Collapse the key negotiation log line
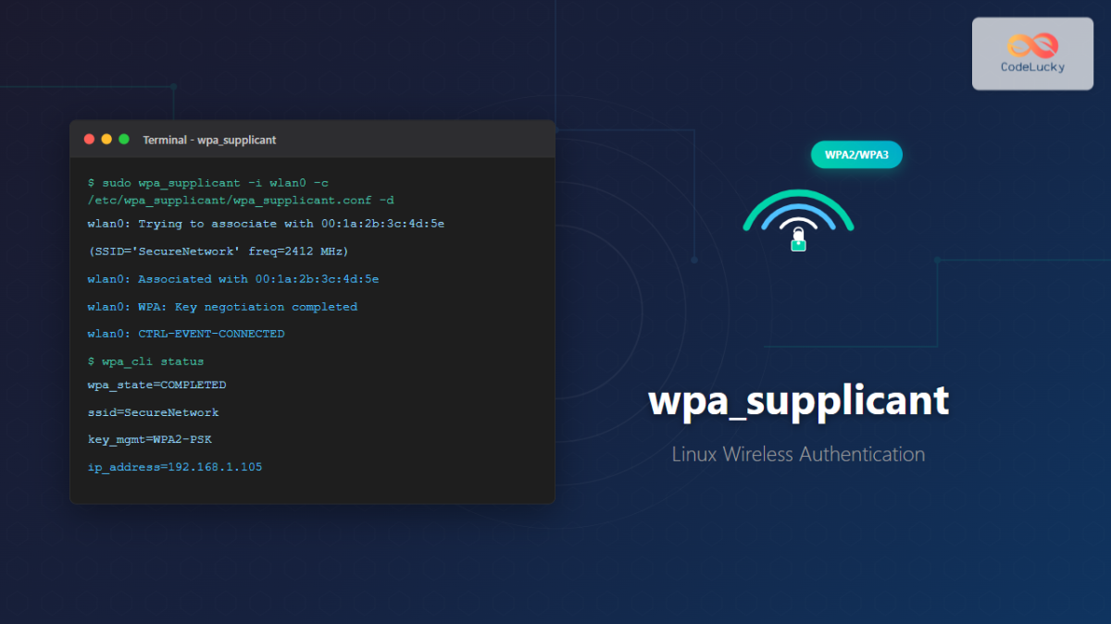The image size is (1111, 624). pos(222,306)
